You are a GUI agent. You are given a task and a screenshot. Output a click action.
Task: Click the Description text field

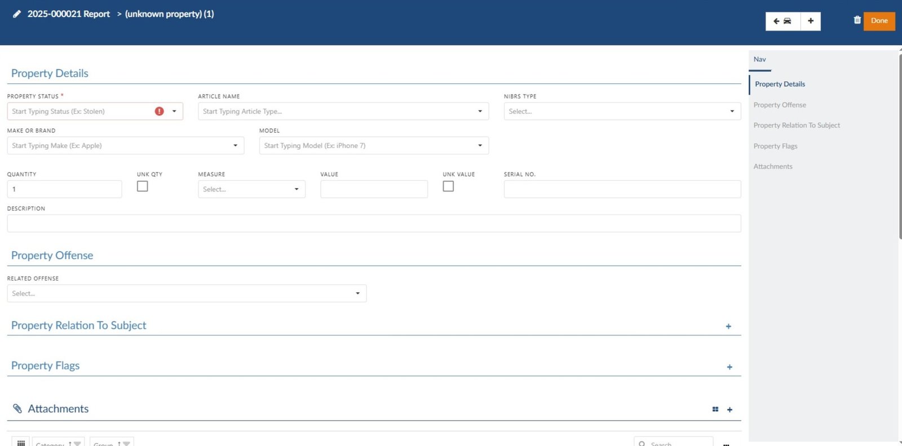pos(374,224)
